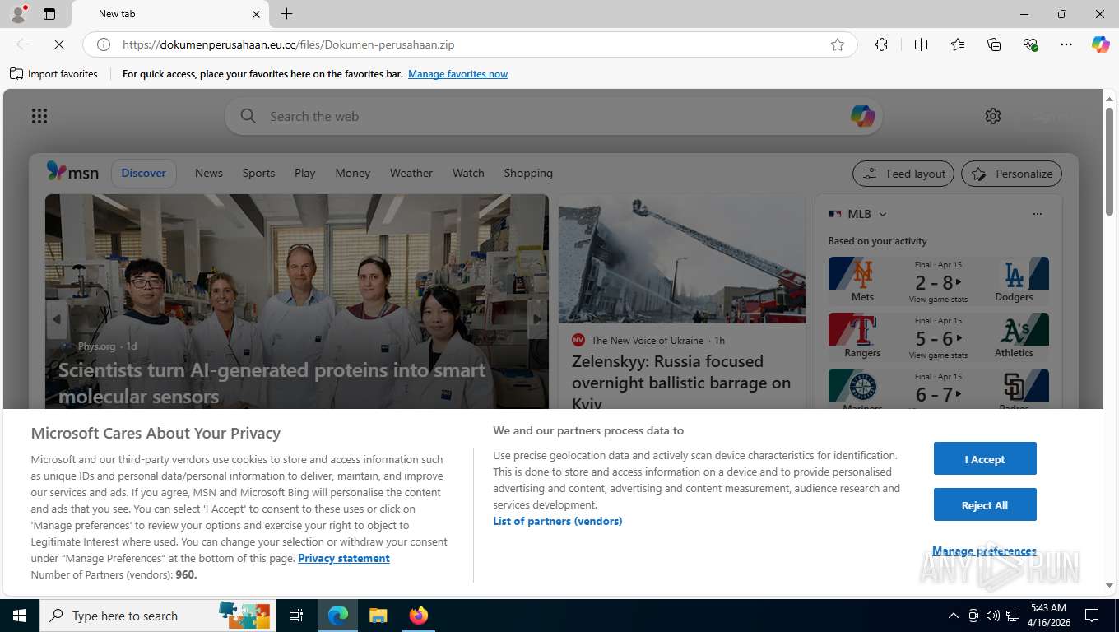Open the tab actions menu icon

[49, 14]
